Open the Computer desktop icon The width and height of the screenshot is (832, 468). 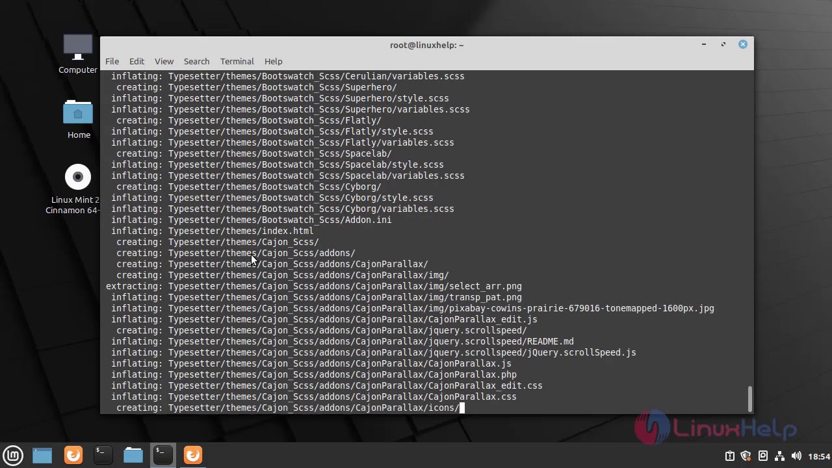[x=78, y=55]
